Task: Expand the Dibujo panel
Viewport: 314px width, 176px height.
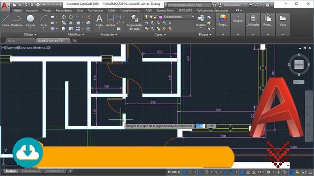Action: [30, 34]
